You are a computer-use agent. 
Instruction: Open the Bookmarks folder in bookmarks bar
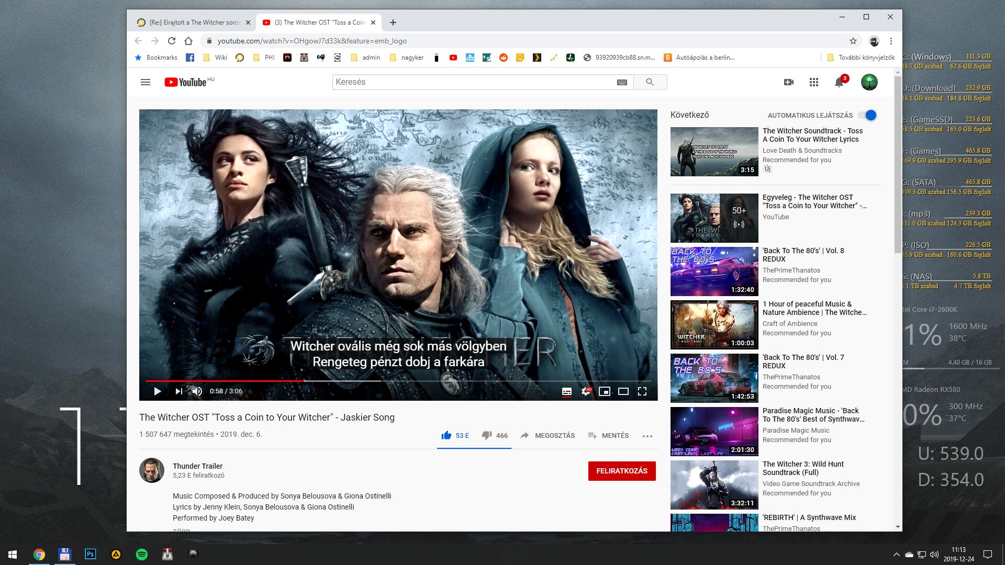[x=156, y=58]
